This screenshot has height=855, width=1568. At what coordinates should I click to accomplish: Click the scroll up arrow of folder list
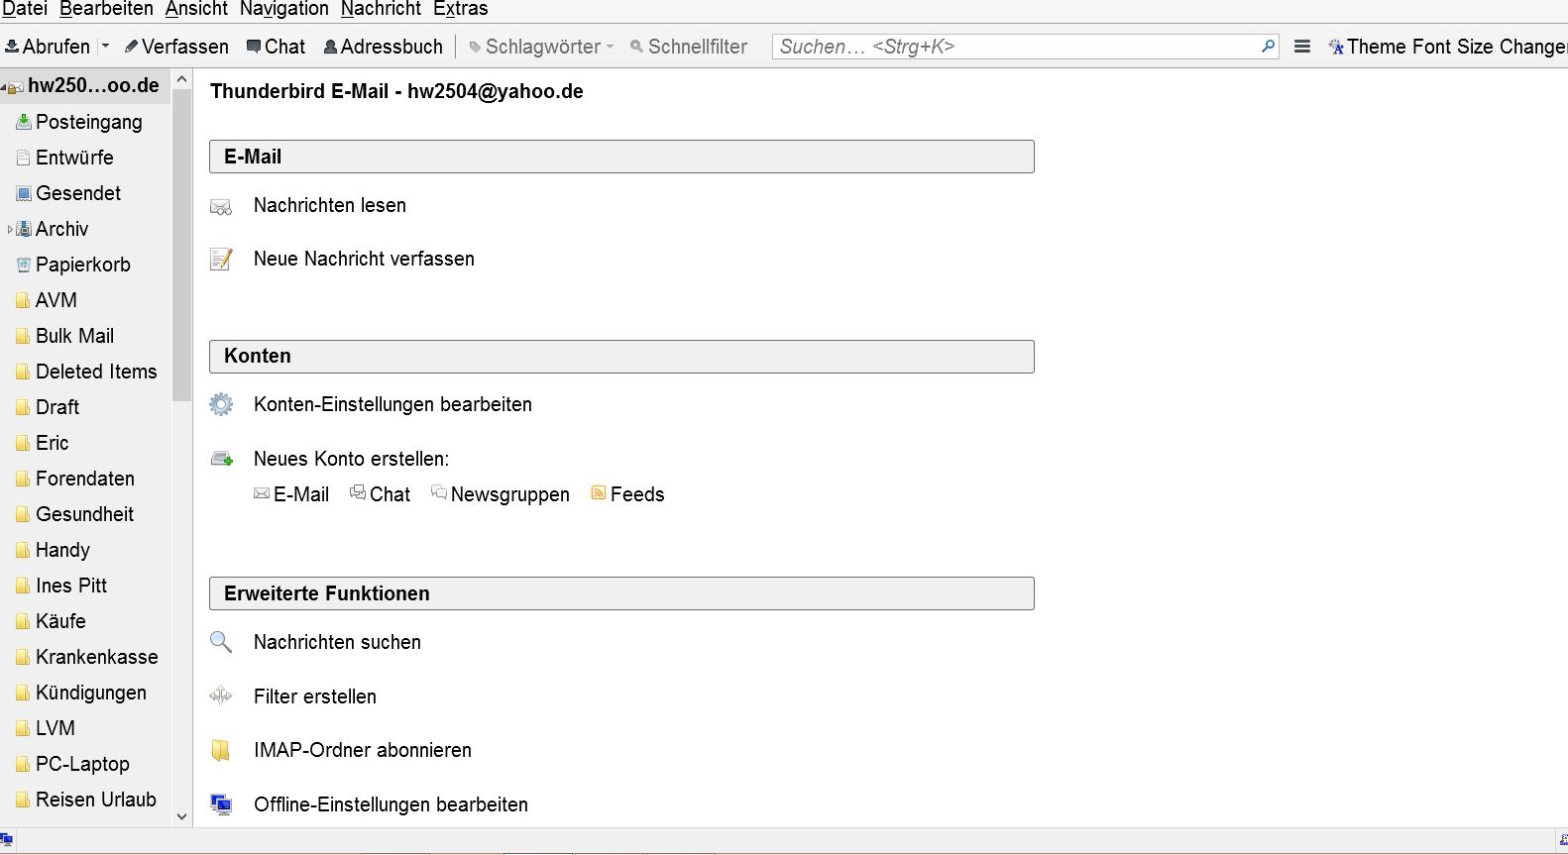point(181,79)
